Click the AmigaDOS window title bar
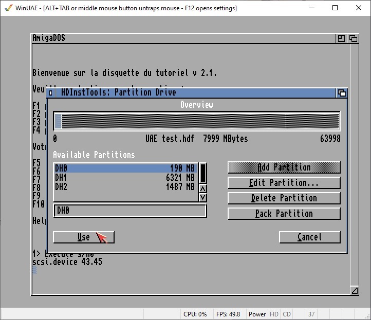This screenshot has height=320, width=371. 183,39
